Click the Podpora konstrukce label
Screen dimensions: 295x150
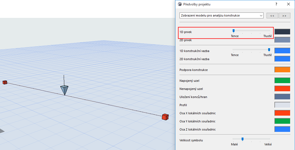194,70
